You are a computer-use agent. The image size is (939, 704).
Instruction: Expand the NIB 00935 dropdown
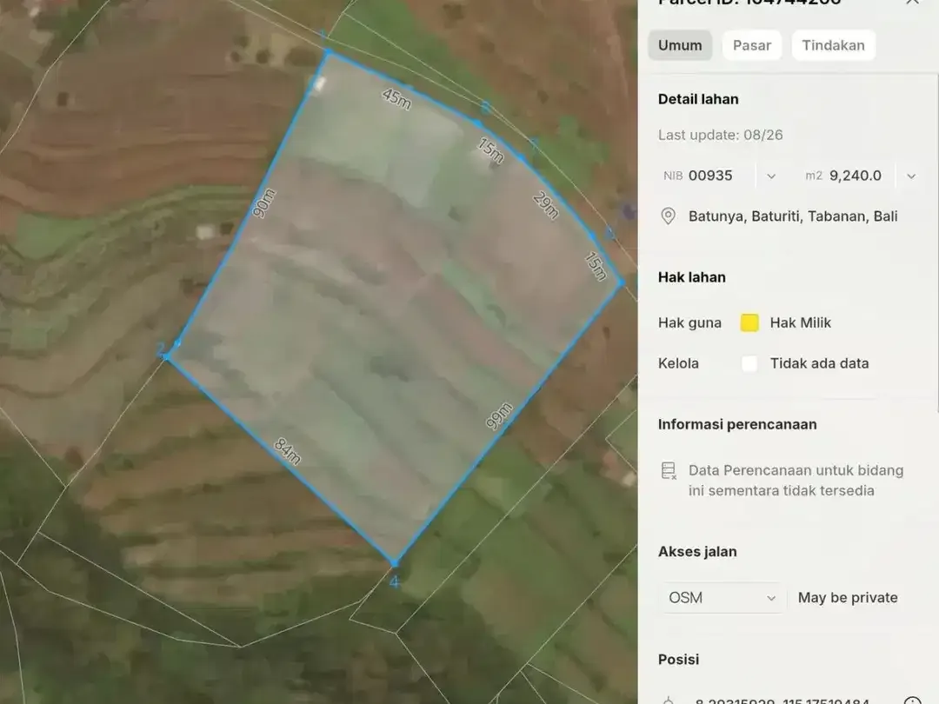771,176
